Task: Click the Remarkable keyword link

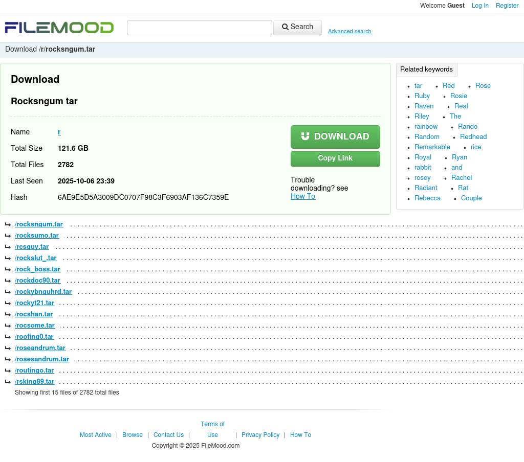Action: tap(432, 148)
